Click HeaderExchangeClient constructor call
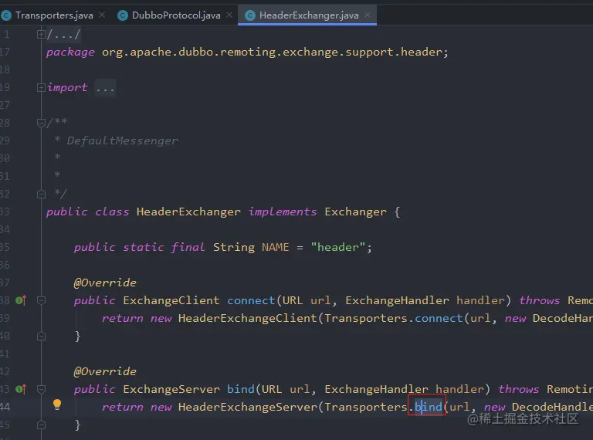 point(247,318)
